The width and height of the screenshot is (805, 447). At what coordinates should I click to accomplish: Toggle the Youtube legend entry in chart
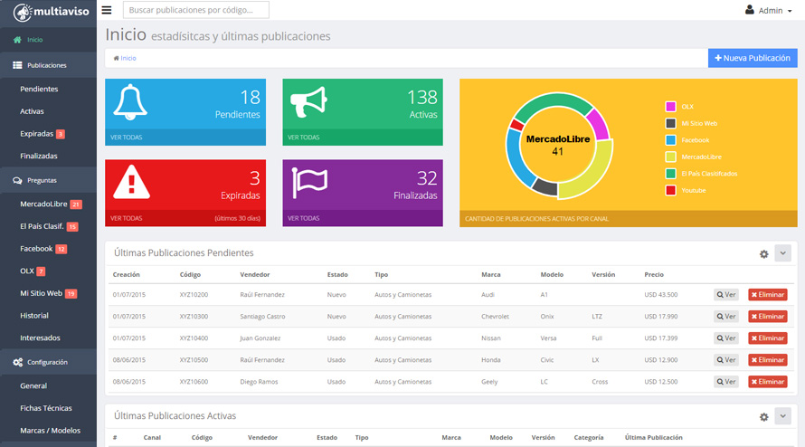coord(685,190)
